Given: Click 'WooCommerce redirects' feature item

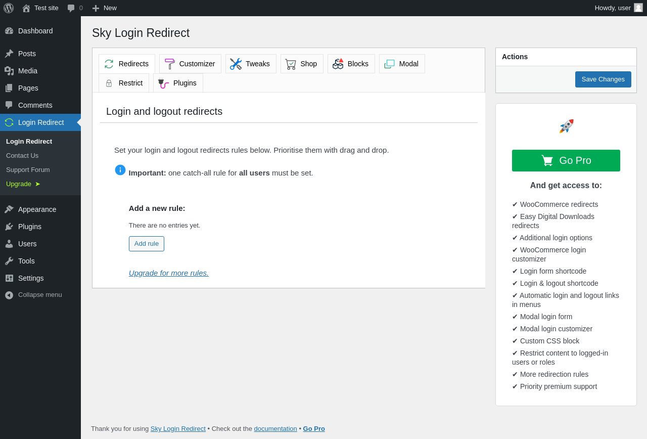Looking at the screenshot, I should click(x=555, y=204).
